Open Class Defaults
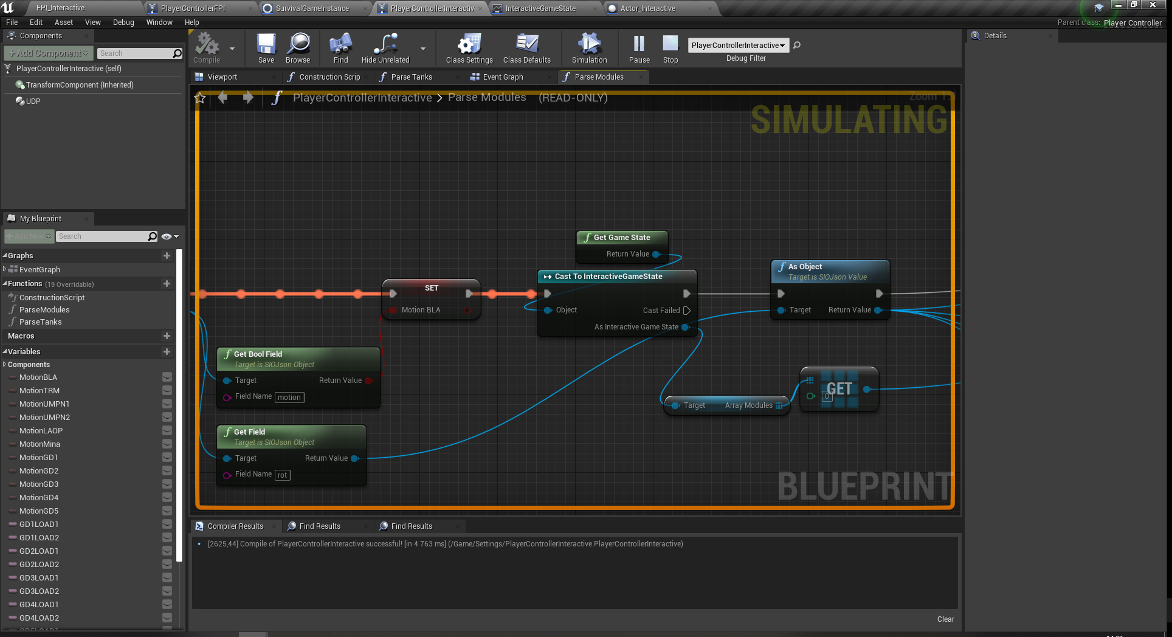This screenshot has height=637, width=1172. pyautogui.click(x=527, y=48)
